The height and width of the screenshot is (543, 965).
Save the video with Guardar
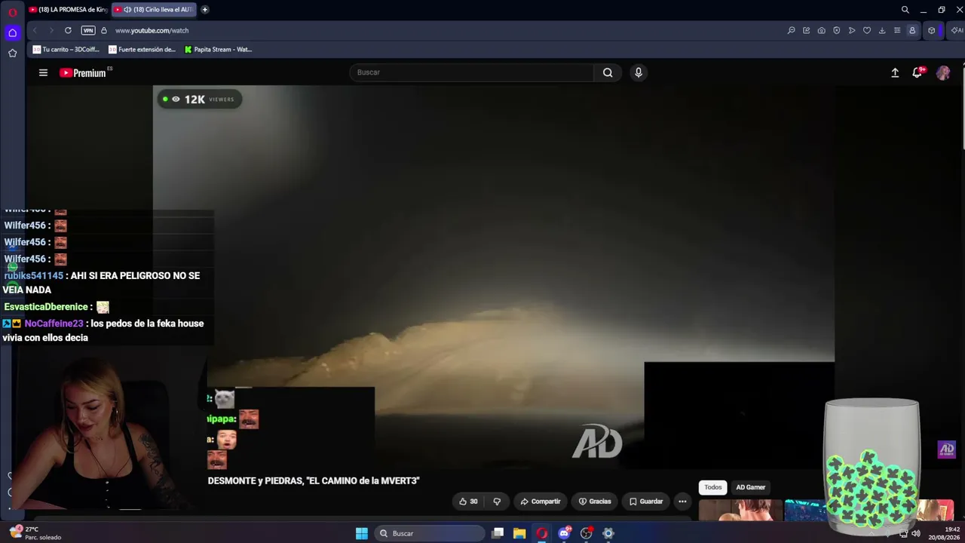pyautogui.click(x=646, y=502)
